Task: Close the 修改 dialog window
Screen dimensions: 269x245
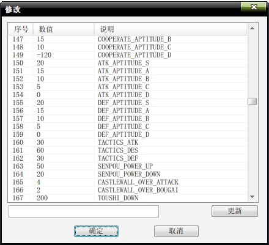Action: (x=254, y=7)
